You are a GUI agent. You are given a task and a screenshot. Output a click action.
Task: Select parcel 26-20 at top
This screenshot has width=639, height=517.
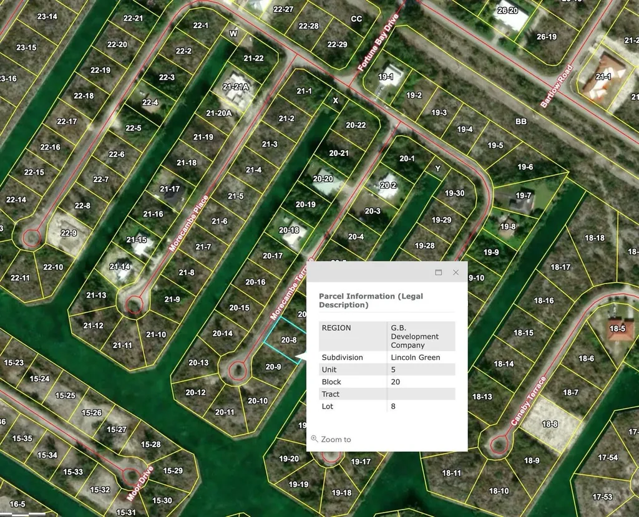pyautogui.click(x=507, y=11)
